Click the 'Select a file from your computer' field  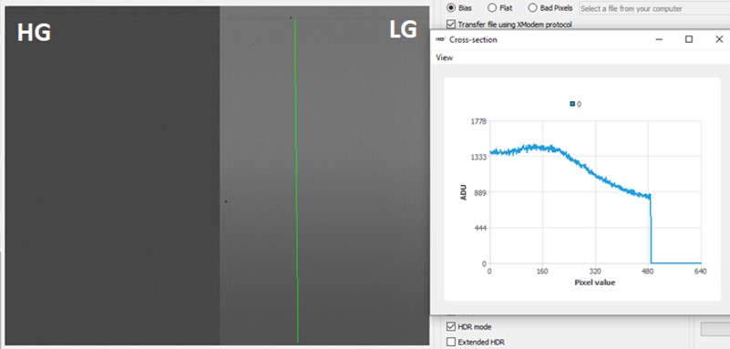(654, 8)
